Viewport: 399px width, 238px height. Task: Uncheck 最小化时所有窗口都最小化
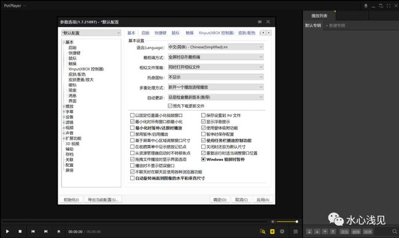click(x=133, y=122)
